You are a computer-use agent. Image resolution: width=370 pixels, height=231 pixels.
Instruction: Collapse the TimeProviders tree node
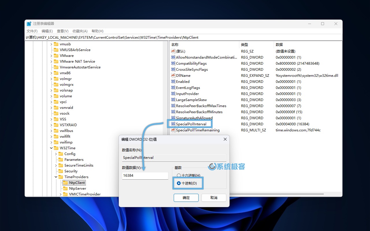tap(56, 177)
